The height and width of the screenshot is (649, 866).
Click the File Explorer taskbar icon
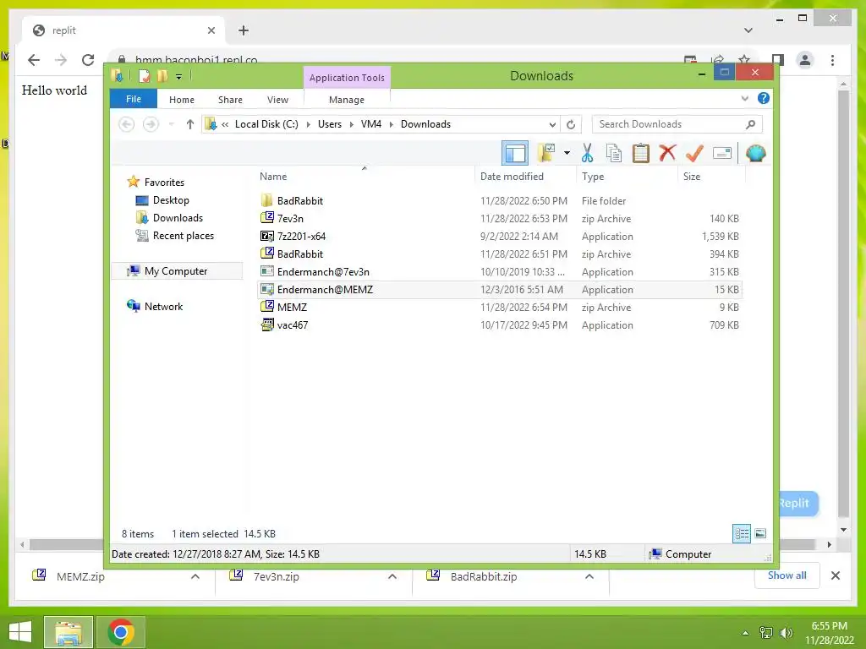(69, 632)
